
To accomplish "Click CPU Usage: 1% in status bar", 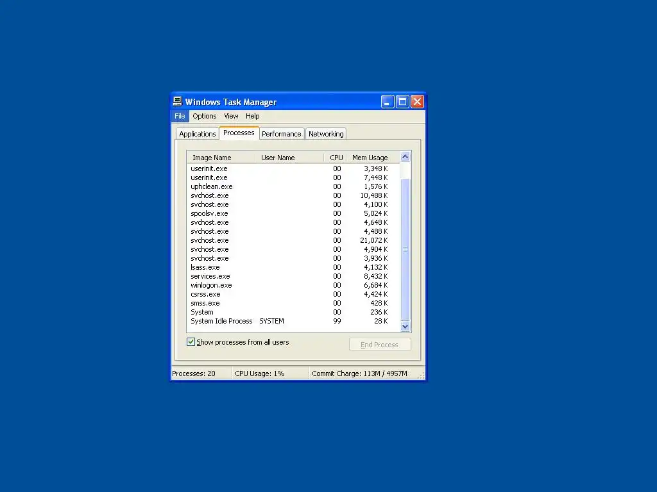I will click(x=259, y=373).
